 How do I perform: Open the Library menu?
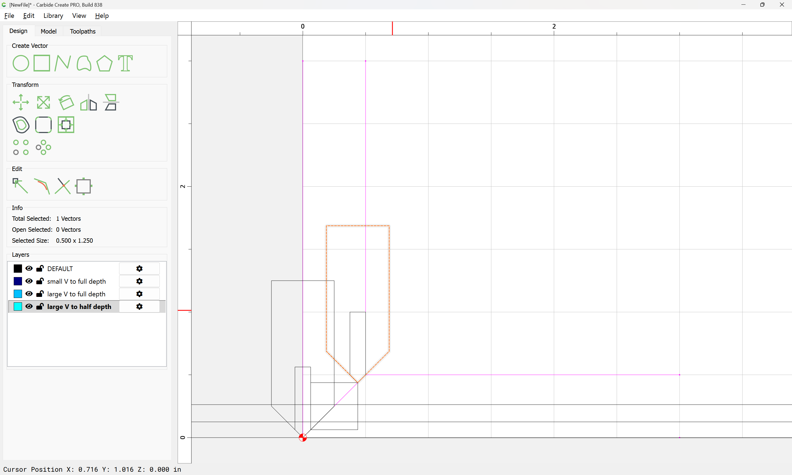(x=53, y=16)
